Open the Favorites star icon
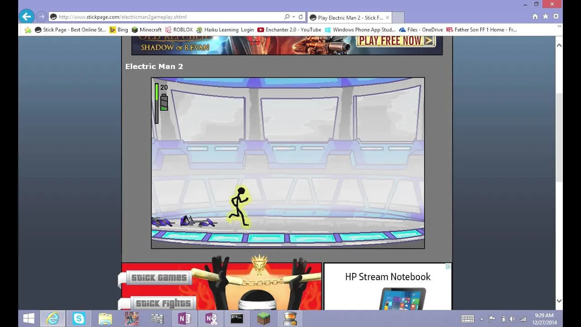The width and height of the screenshot is (581, 327). point(546,16)
